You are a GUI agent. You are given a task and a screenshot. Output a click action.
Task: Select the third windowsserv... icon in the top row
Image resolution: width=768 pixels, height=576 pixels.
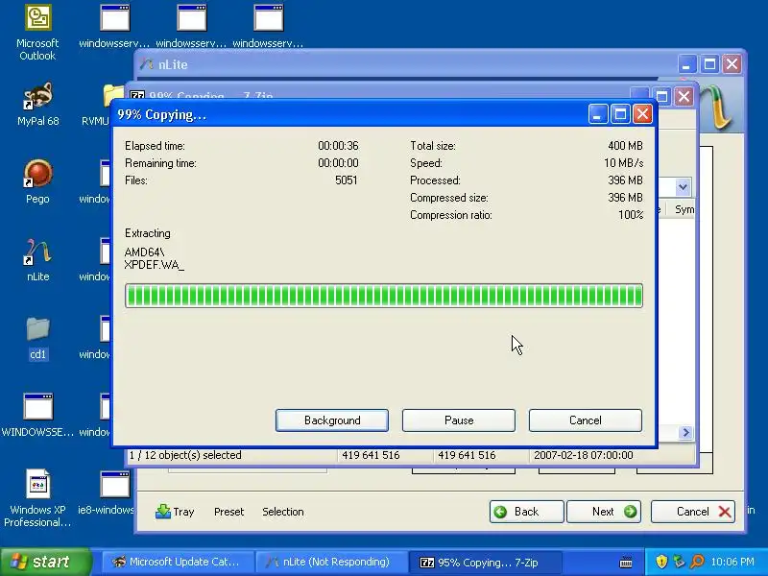pos(268,26)
